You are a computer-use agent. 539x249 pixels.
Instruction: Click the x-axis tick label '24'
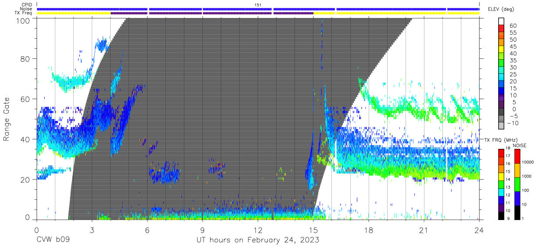tap(479, 230)
